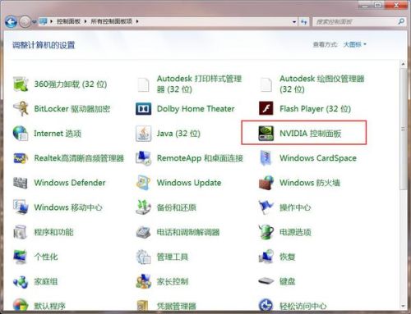
Task: Click the vertical scrollbar down arrow
Action: coord(403,306)
